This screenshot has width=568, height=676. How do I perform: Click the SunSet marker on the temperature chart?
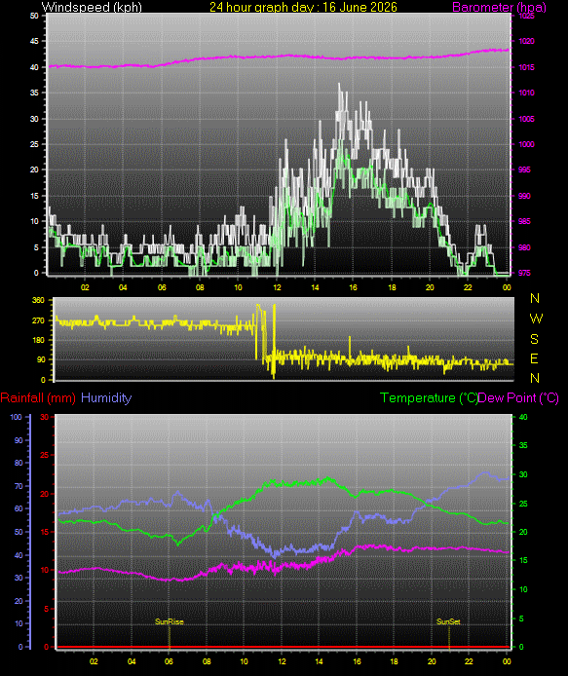pyautogui.click(x=448, y=621)
